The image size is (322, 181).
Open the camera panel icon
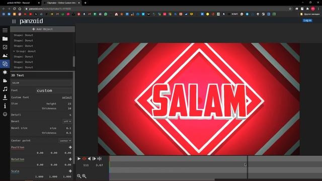point(5,80)
